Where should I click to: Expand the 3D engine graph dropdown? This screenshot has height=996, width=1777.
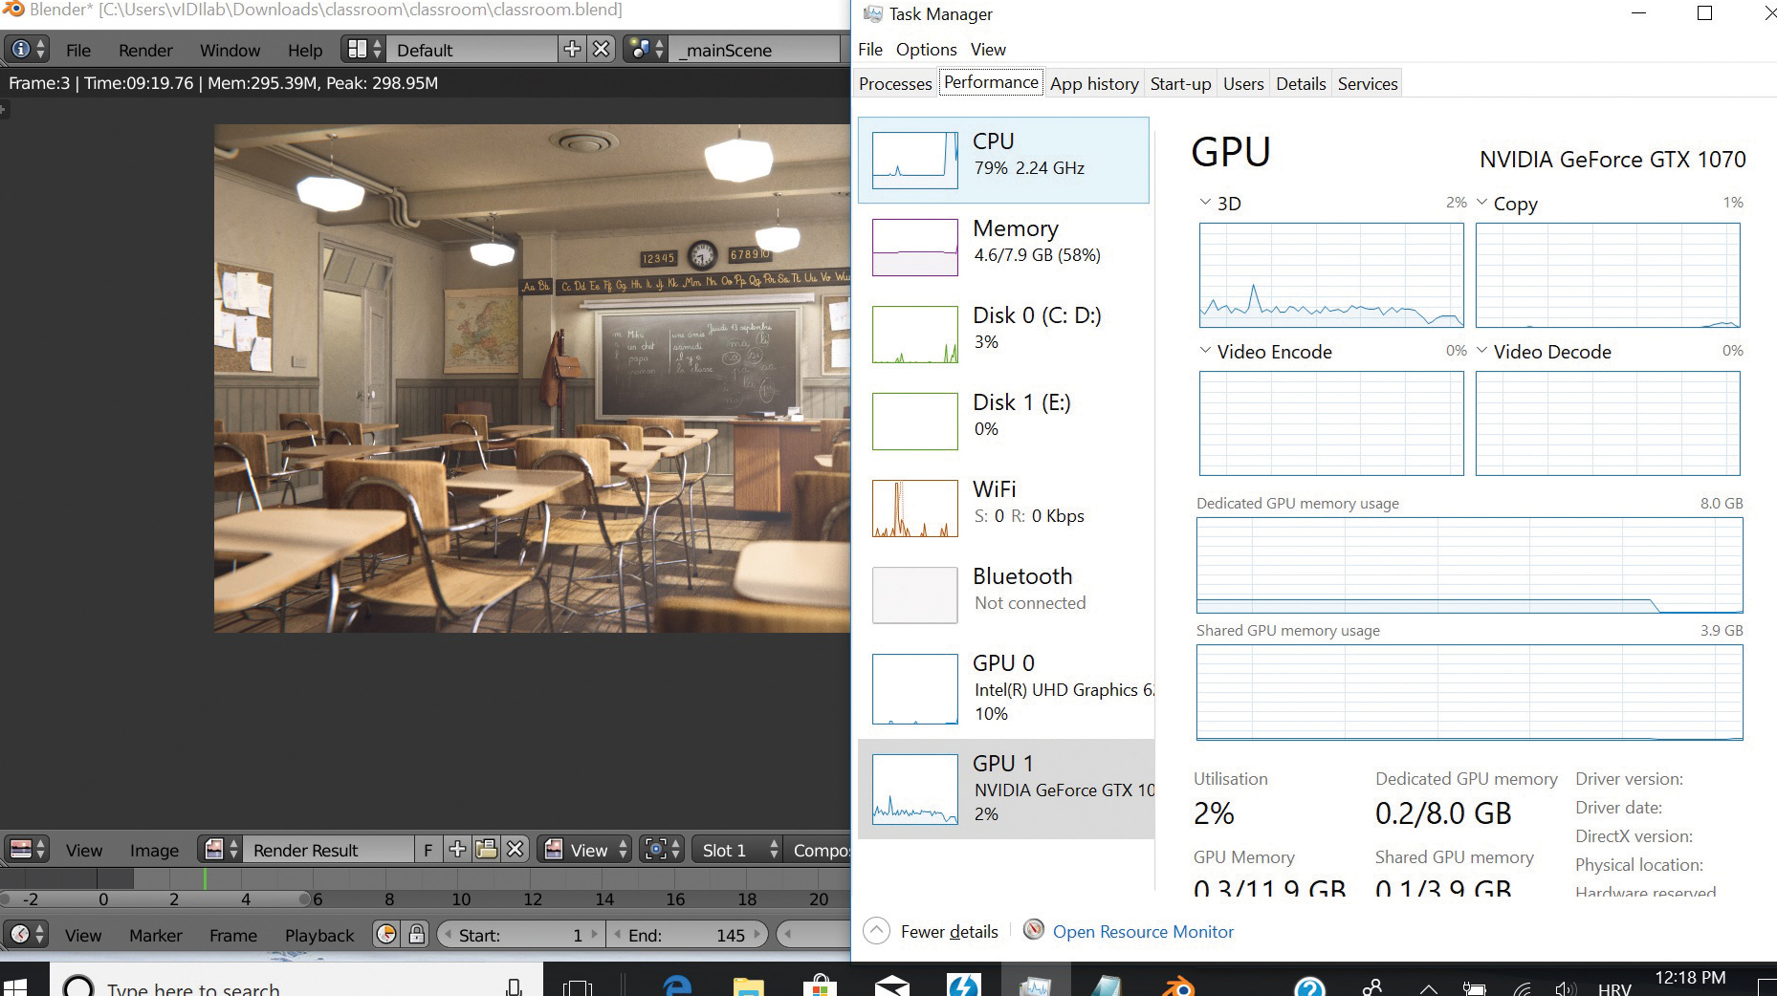[x=1206, y=203]
